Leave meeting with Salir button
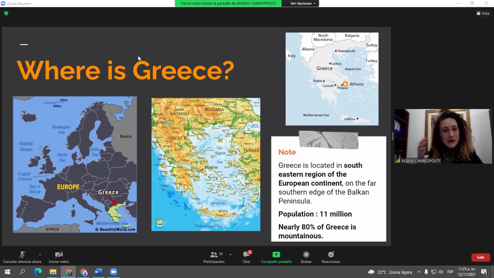The image size is (494, 278). coord(480,257)
